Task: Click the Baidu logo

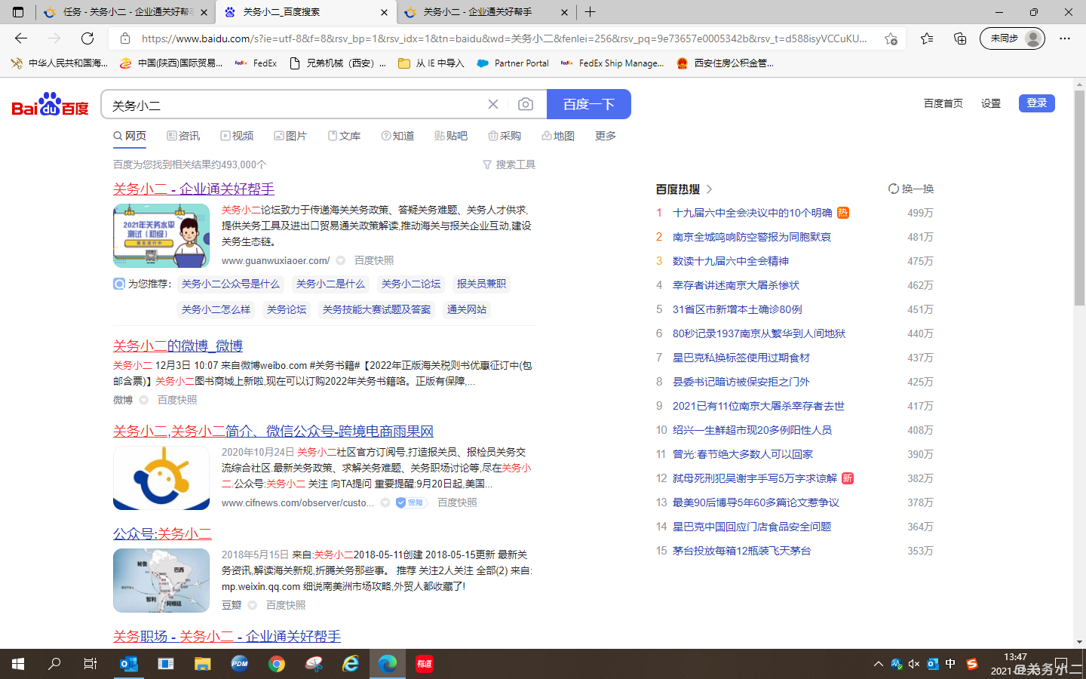Action: [51, 104]
